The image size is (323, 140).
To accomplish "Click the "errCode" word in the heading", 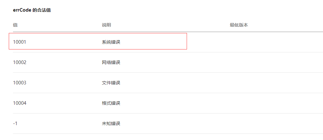I will click(22, 10).
